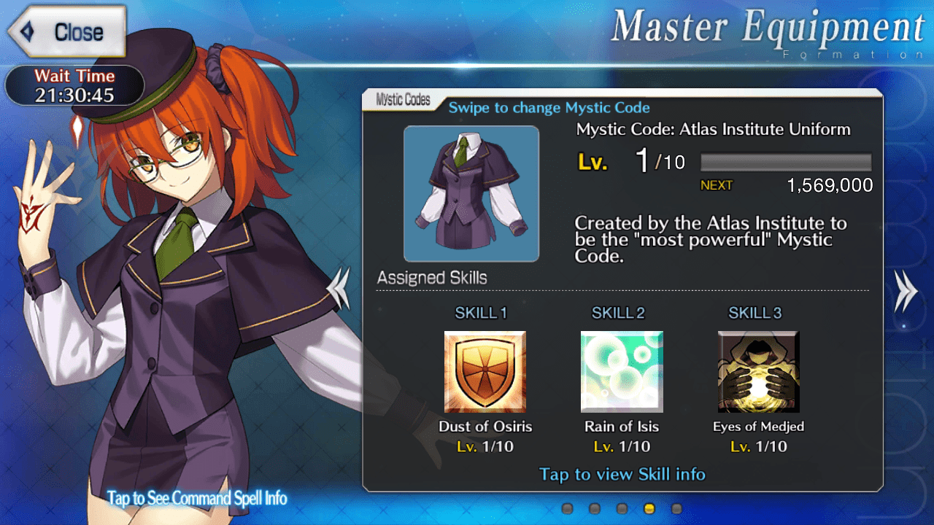The height and width of the screenshot is (525, 934).
Task: Tap the Wait Time countdown display
Action: tap(74, 86)
